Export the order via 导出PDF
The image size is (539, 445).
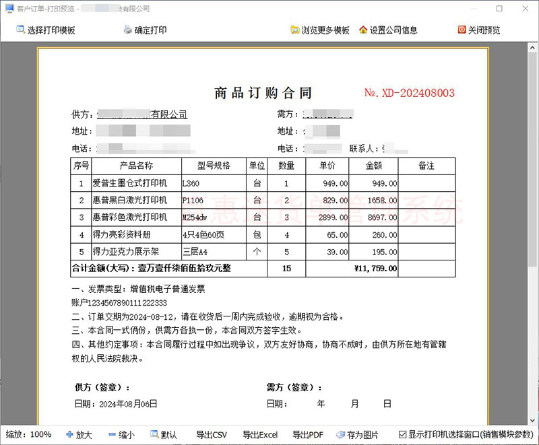click(308, 435)
